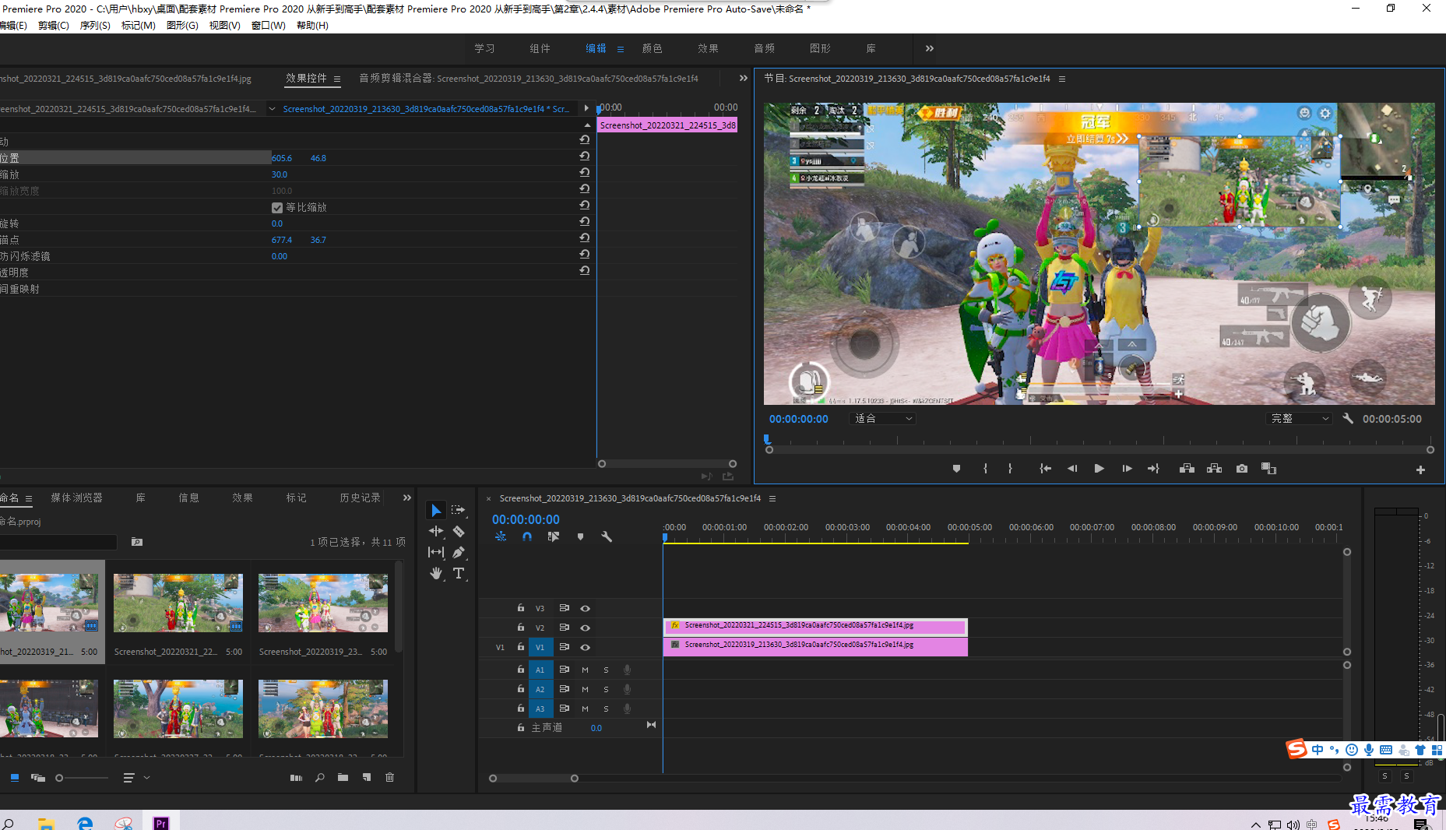Mute audio track A1
Viewport: 1446px width, 830px height.
click(x=585, y=670)
